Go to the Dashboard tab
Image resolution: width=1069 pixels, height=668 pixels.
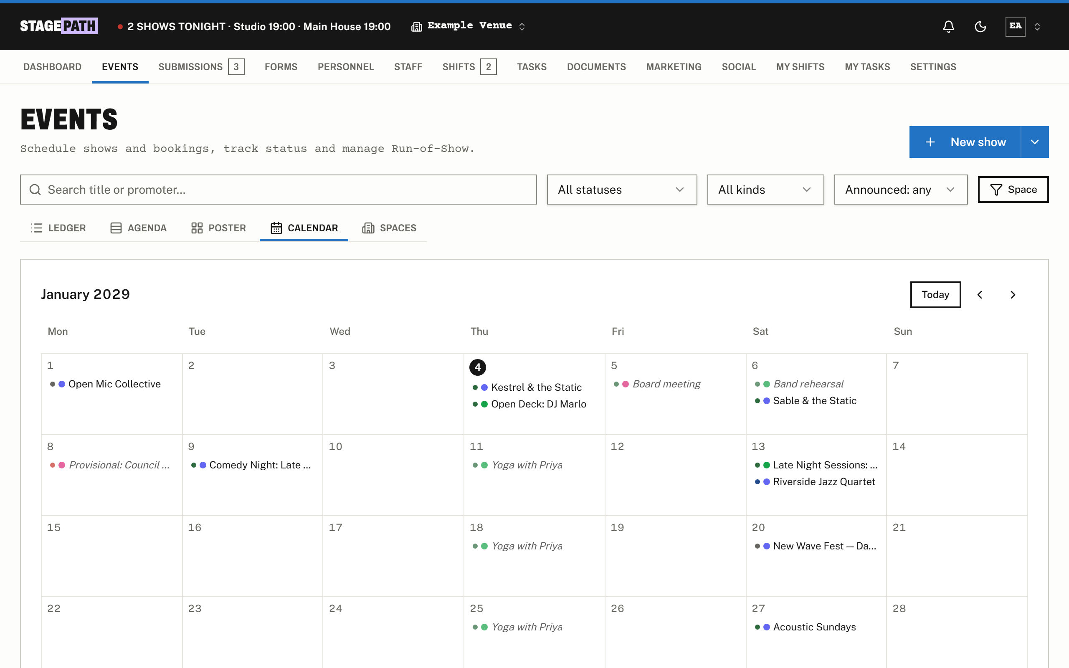tap(53, 67)
